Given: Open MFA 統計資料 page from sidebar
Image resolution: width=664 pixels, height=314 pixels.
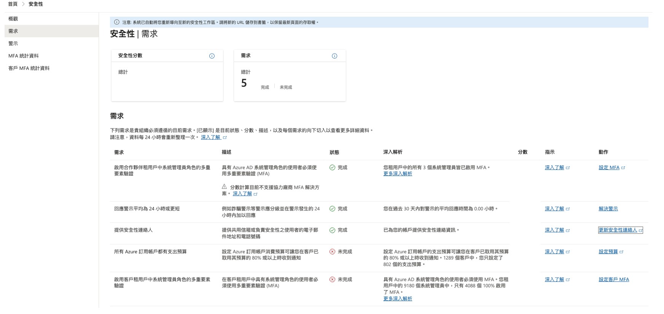Looking at the screenshot, I should (x=24, y=56).
